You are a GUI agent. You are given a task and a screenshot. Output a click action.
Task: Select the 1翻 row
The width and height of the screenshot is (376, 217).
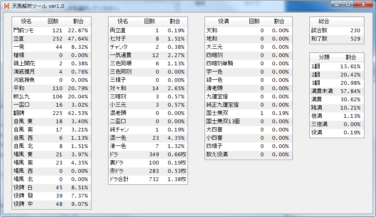(337, 66)
